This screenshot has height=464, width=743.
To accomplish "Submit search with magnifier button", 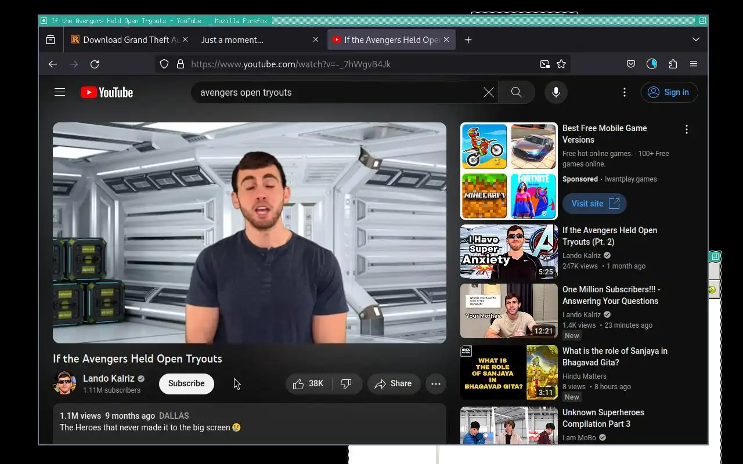I will [516, 92].
